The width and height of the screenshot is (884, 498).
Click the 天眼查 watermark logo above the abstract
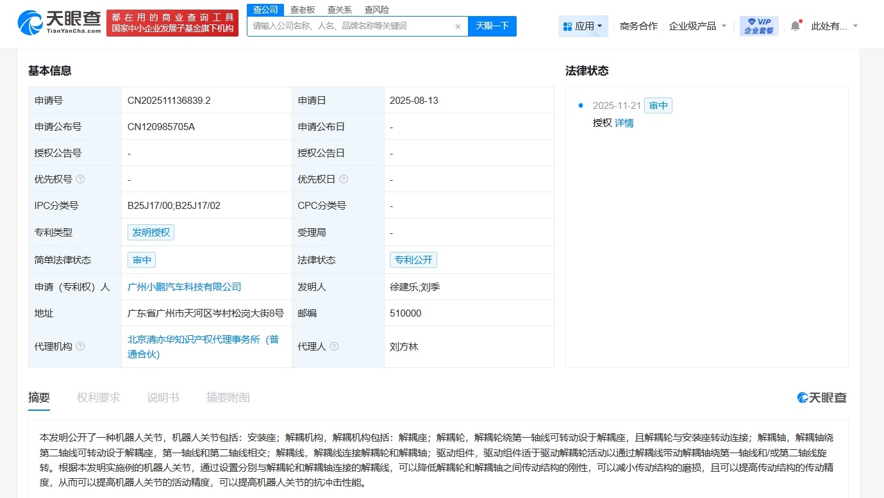click(x=821, y=397)
